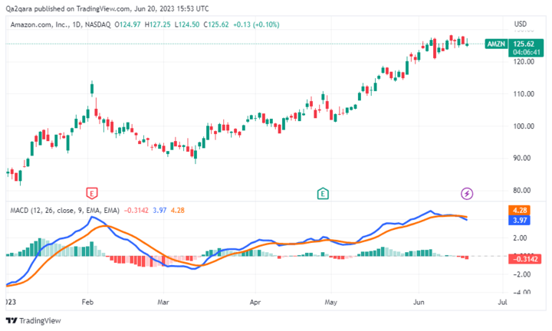Viewport: 552px width, 331px height.
Task: Click the TradingView wordmark text at bottom
Action: coord(40,320)
